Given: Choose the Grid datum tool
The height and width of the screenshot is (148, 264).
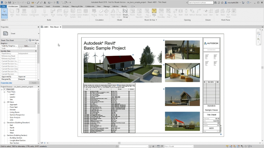Looking at the screenshot, I should 211,12.
